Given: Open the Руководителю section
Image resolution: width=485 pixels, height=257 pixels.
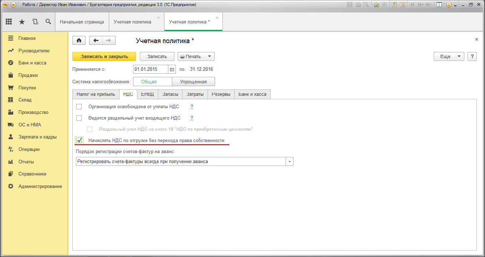Looking at the screenshot, I should click(34, 51).
